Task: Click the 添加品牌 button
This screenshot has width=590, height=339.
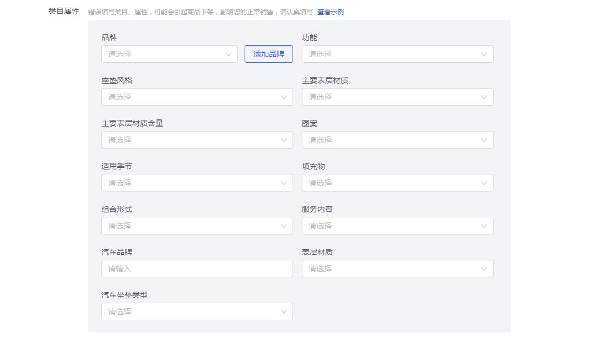Action: tap(268, 54)
